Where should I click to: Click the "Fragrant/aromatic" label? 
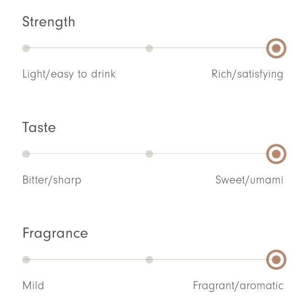click(238, 286)
